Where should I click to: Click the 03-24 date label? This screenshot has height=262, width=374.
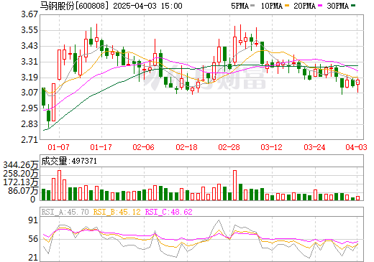[x=314, y=147]
